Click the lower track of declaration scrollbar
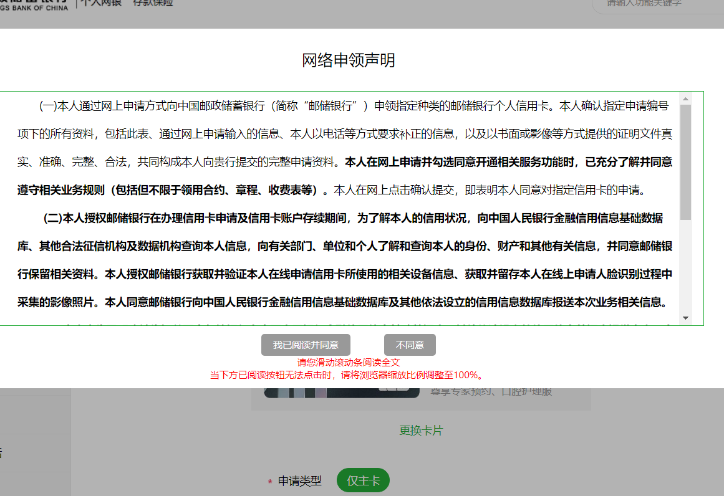724x496 pixels. point(686,267)
